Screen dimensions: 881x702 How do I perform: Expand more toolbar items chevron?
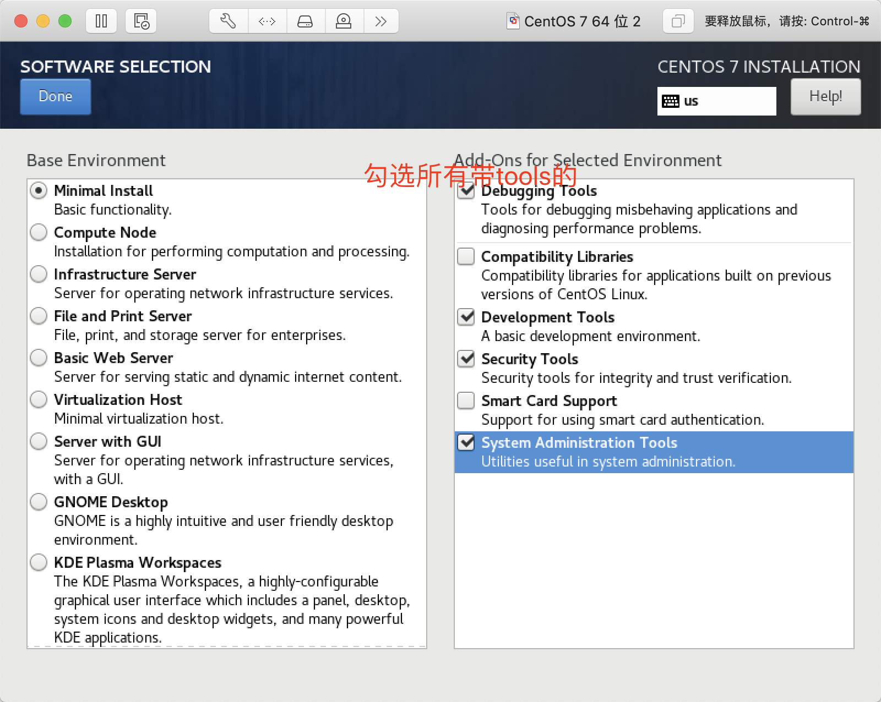tap(381, 21)
